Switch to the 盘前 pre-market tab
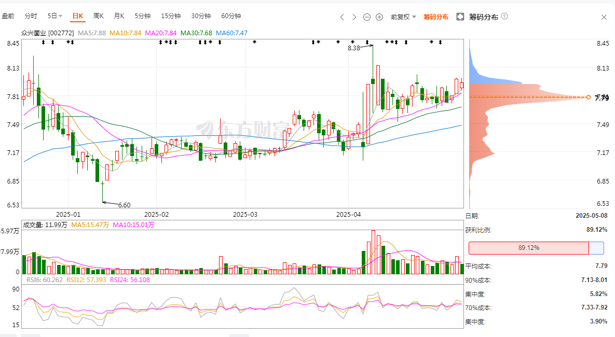615x337 pixels. pyautogui.click(x=8, y=16)
